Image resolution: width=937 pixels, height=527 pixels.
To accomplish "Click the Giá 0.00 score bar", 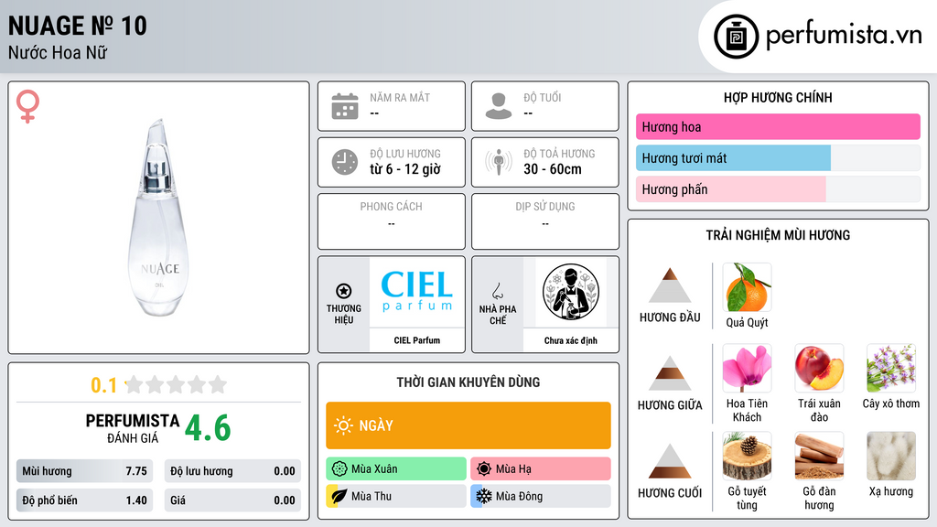I will 232,500.
